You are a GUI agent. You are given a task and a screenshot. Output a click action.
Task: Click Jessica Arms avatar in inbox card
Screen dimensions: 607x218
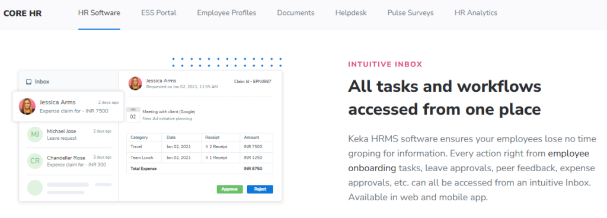click(x=27, y=106)
